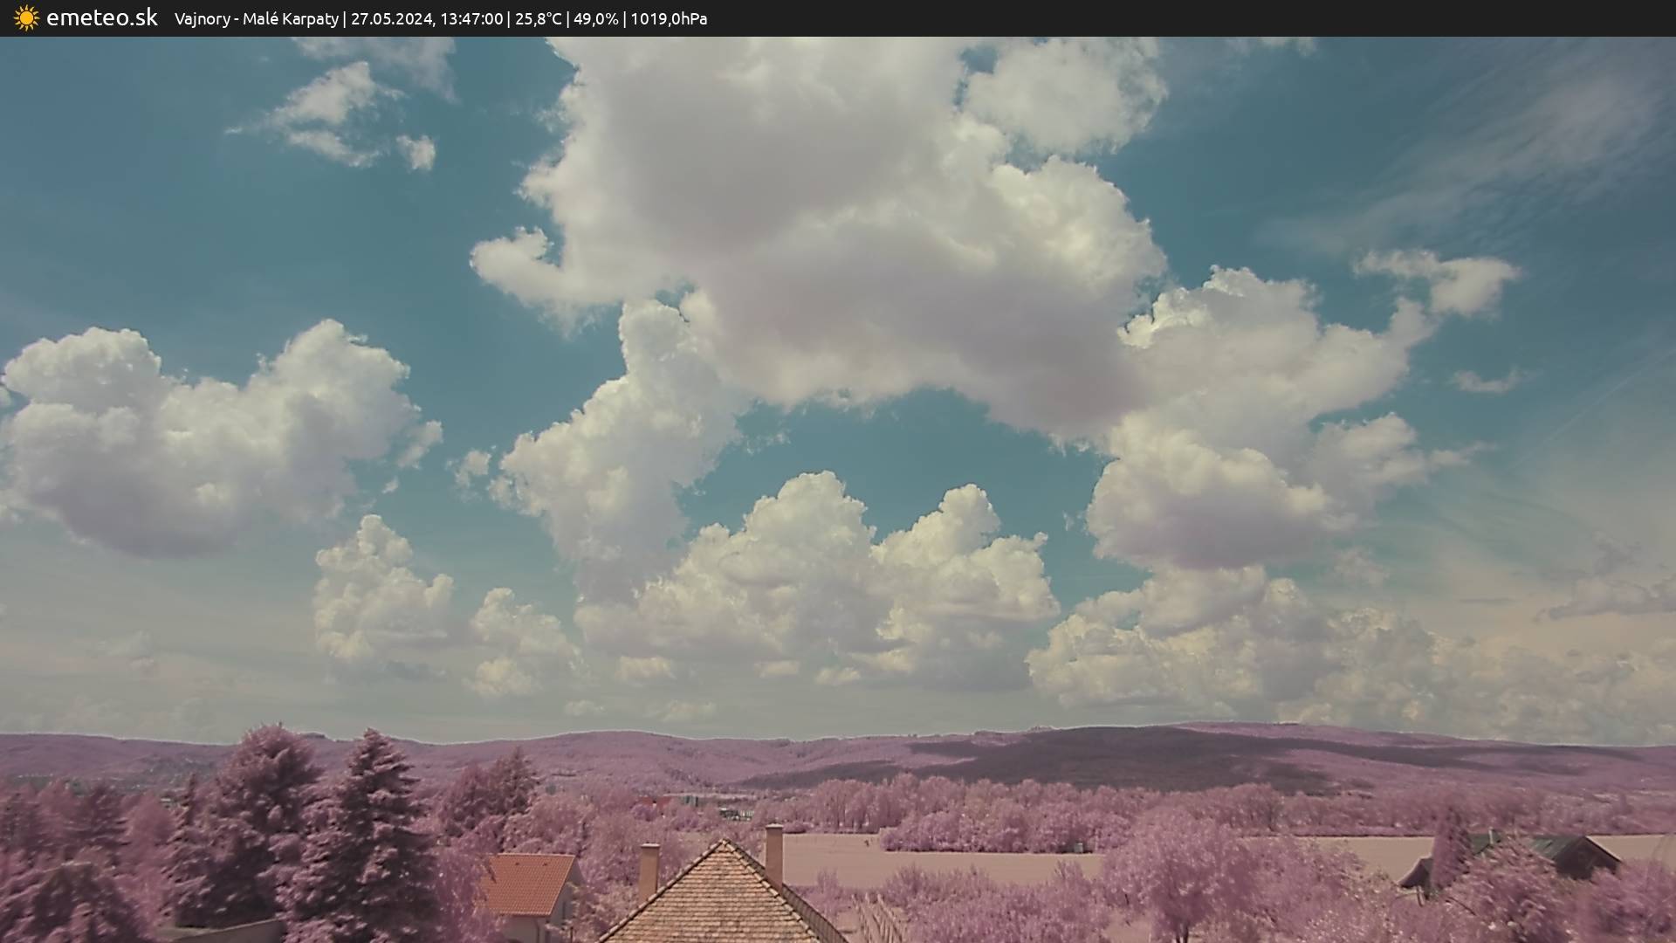Click the dark header bar's empty area

(1222, 18)
